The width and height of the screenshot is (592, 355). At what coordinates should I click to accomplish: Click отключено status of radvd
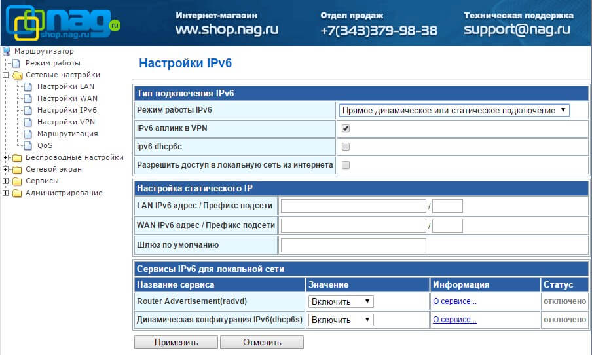564,301
